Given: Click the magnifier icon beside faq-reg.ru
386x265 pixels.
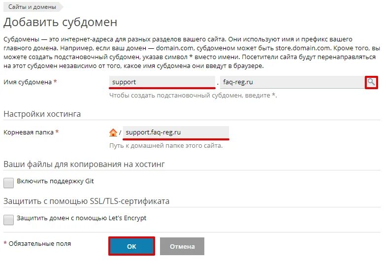Looking at the screenshot, I should 371,82.
